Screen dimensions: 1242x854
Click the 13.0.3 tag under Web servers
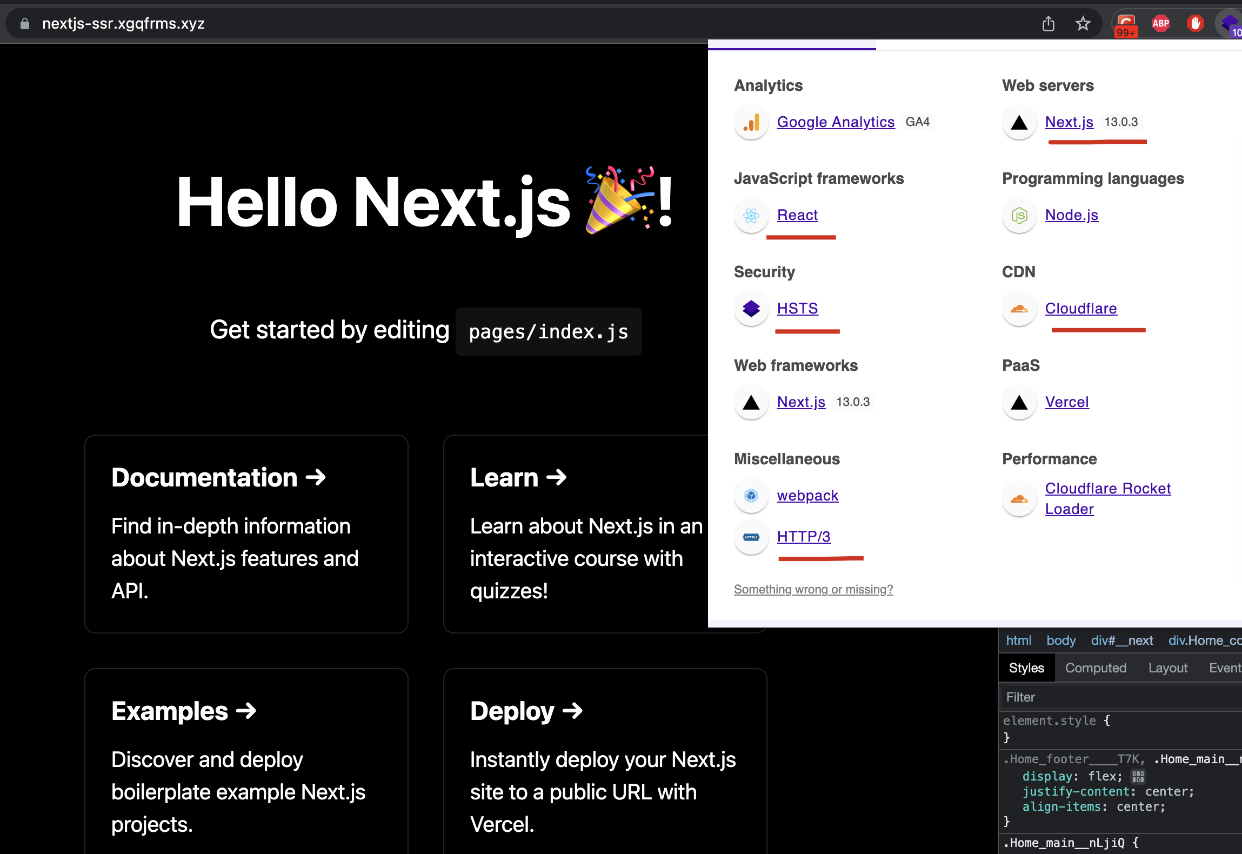coord(1121,122)
